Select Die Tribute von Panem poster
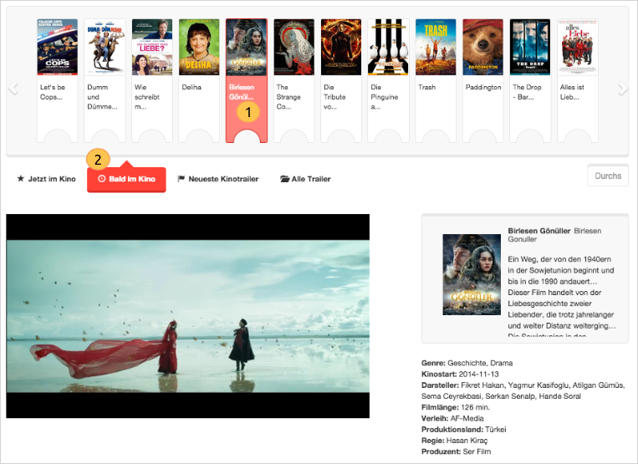This screenshot has height=464, width=638. click(341, 47)
